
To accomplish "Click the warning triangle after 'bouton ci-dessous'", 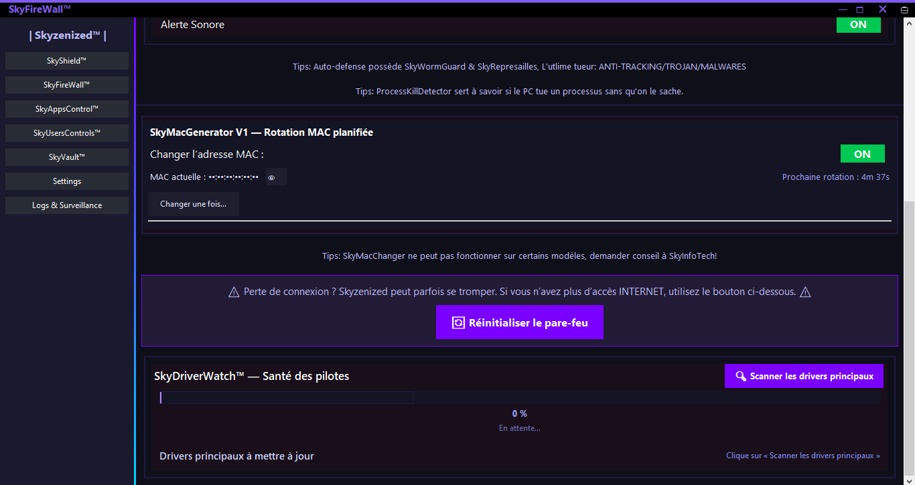I will (x=805, y=292).
